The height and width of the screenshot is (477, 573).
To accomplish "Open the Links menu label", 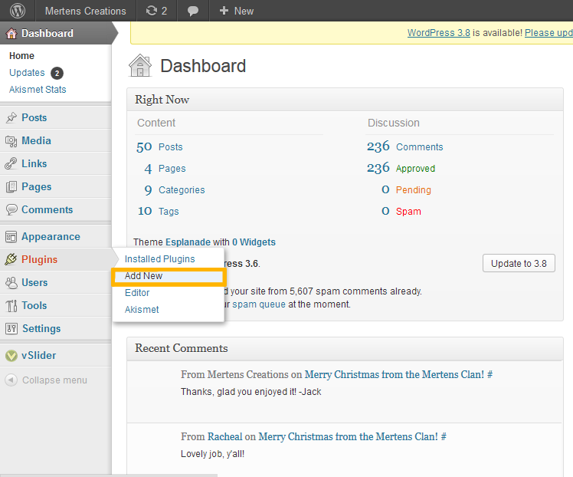I will (x=34, y=163).
